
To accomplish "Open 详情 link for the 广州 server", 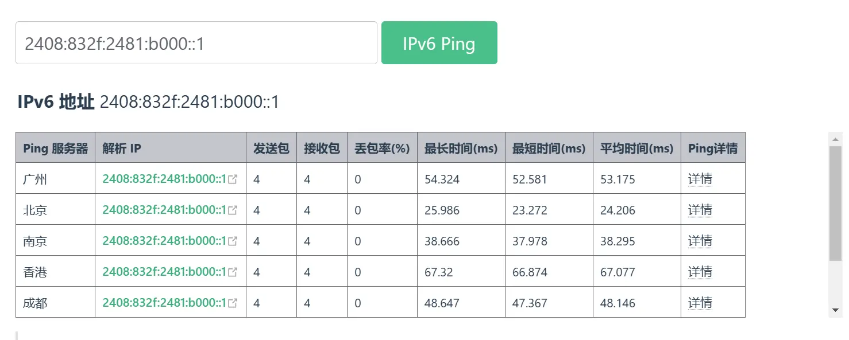I will 699,178.
